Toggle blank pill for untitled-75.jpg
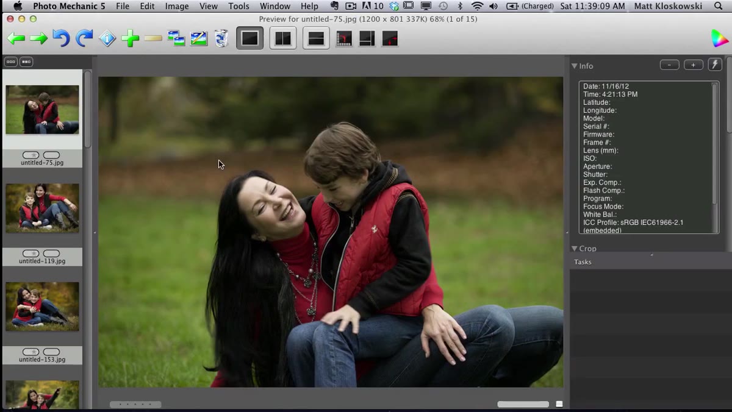732x412 pixels. click(52, 155)
